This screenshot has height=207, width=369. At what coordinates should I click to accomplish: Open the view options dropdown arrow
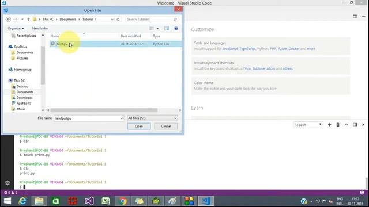click(157, 28)
